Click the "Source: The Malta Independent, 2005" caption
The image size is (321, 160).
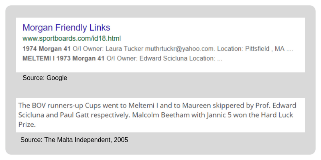pyautogui.click(x=74, y=140)
